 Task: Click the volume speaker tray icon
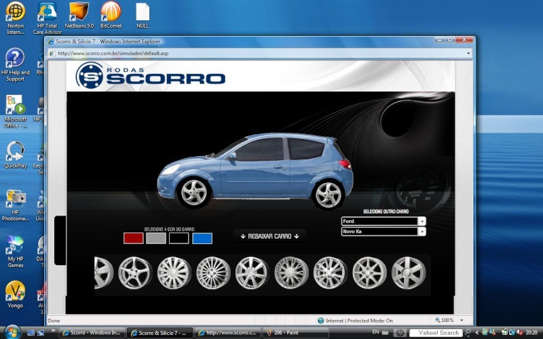pyautogui.click(x=519, y=332)
